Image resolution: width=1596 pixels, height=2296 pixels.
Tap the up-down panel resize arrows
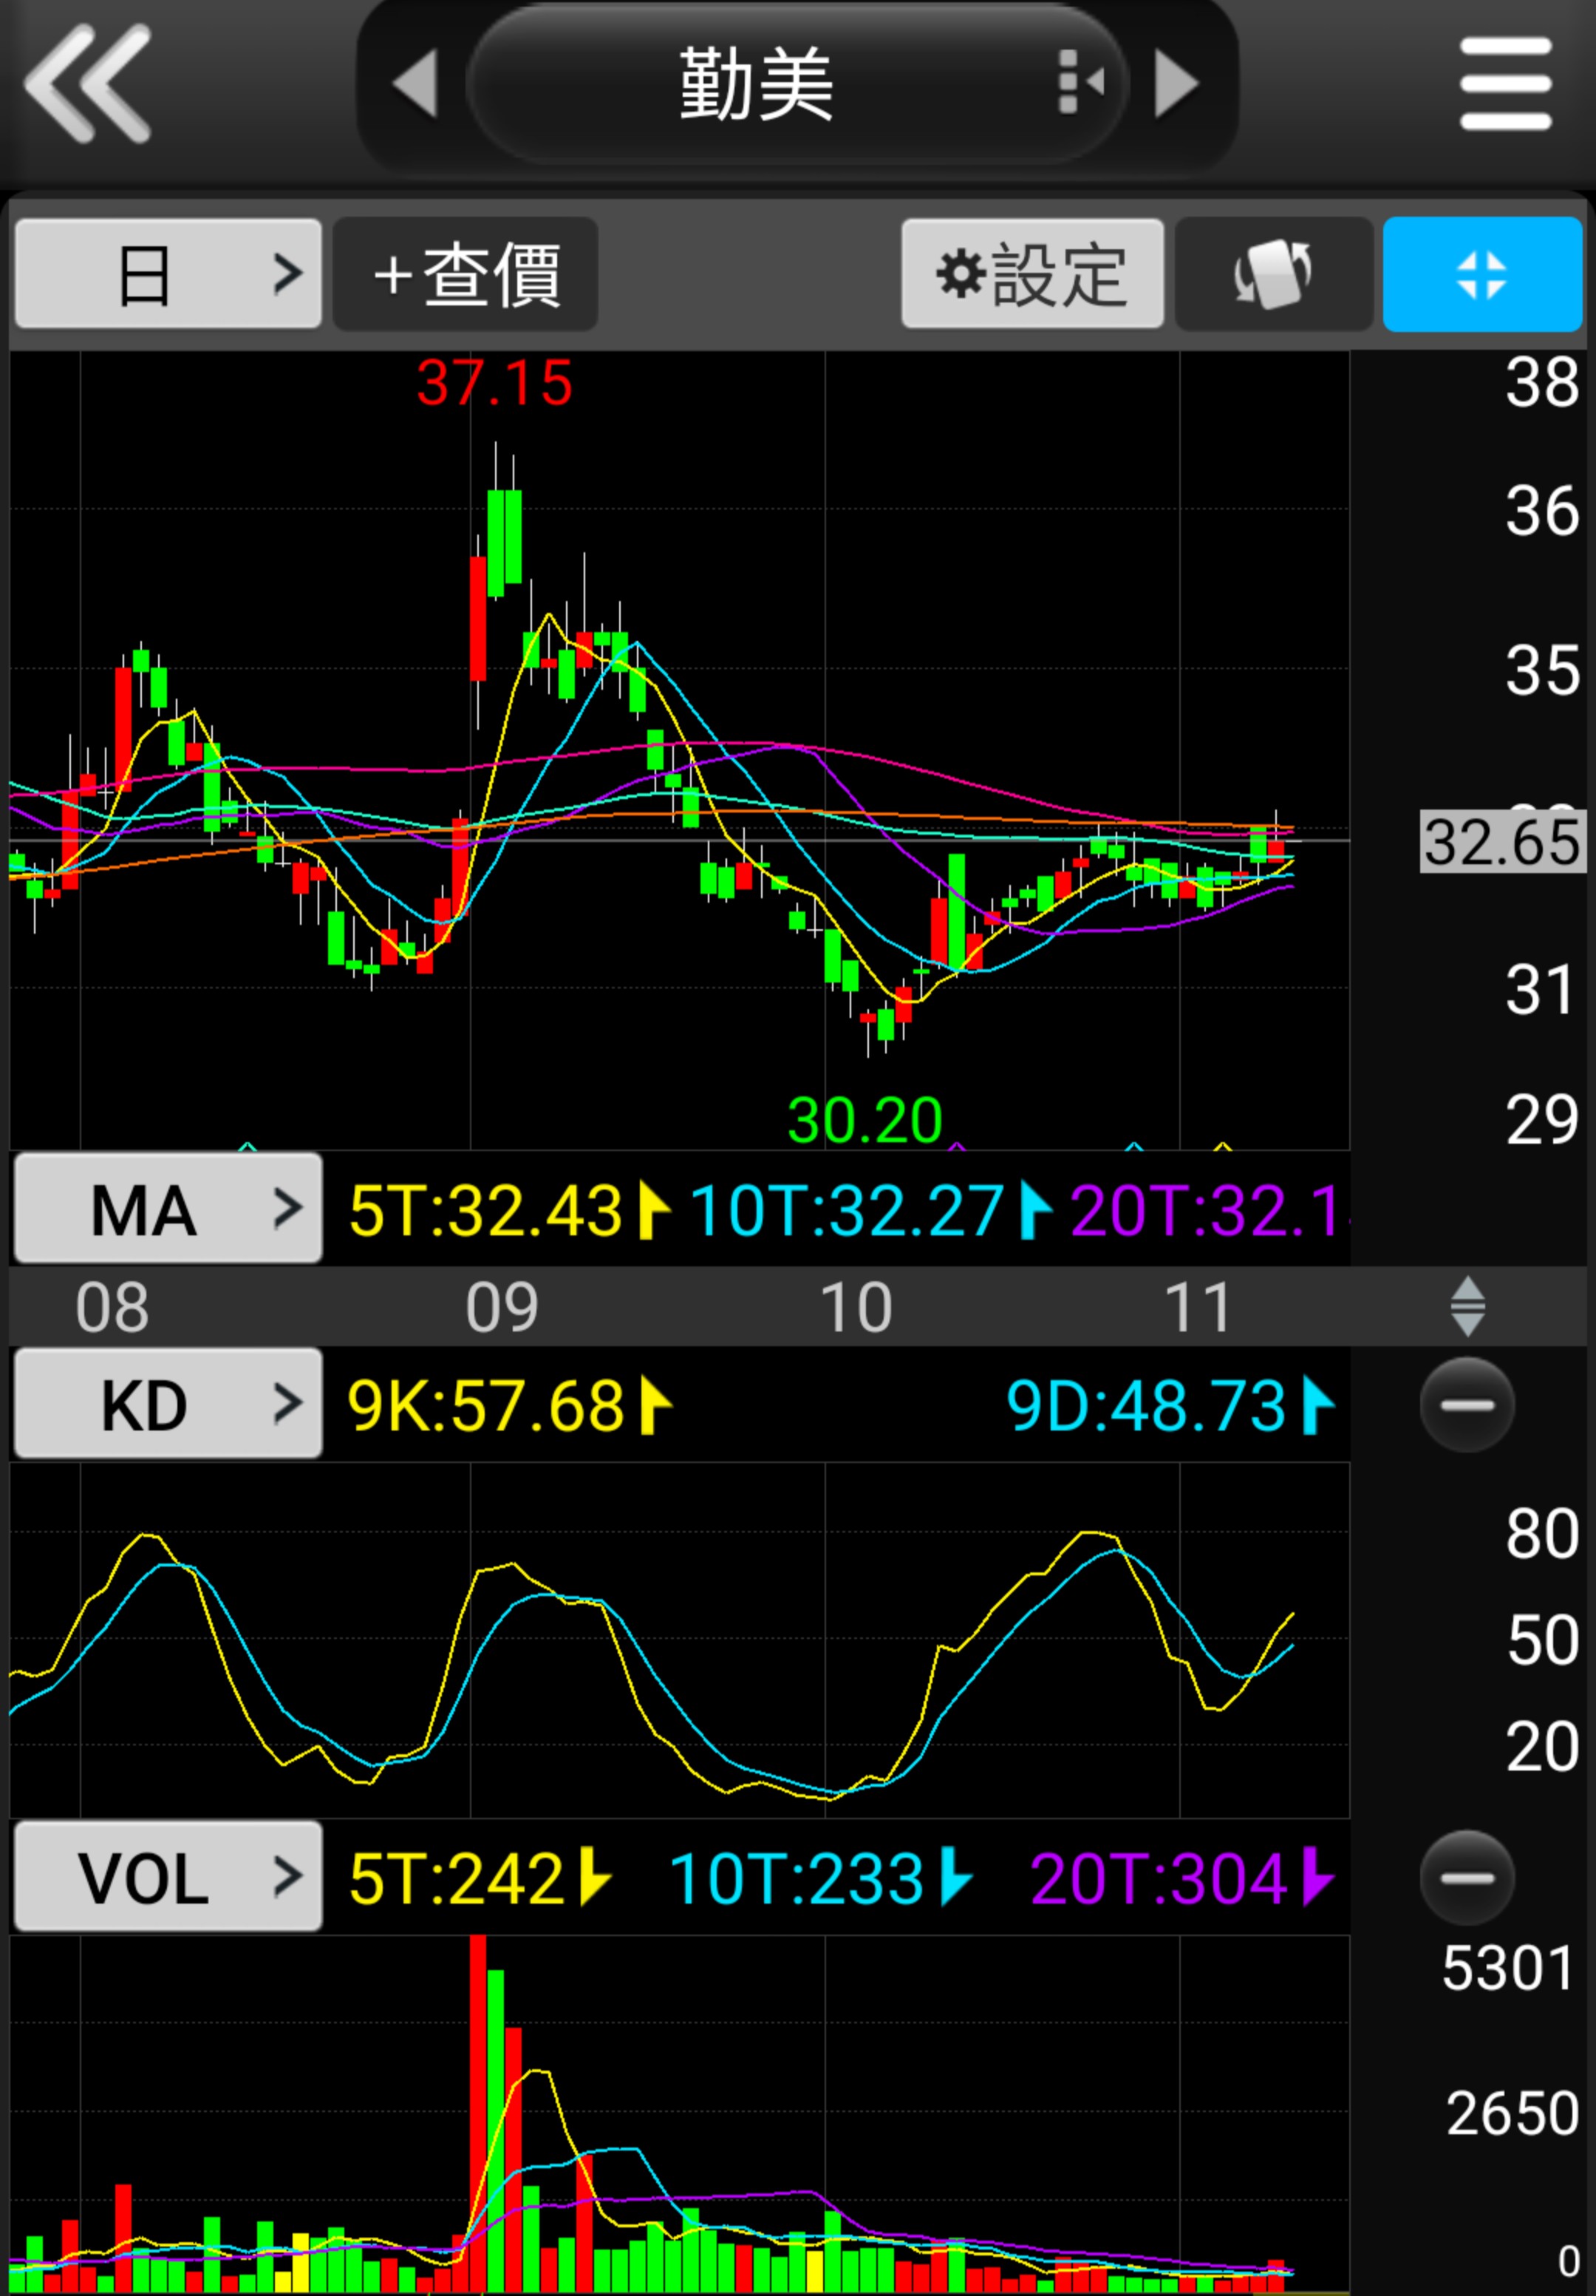click(1467, 1306)
